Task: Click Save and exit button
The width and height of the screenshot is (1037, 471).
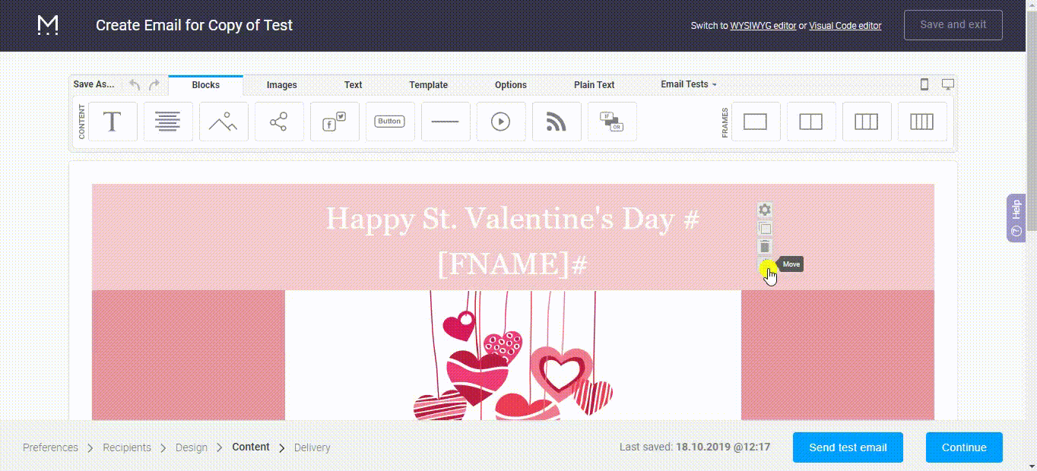Action: (x=953, y=25)
